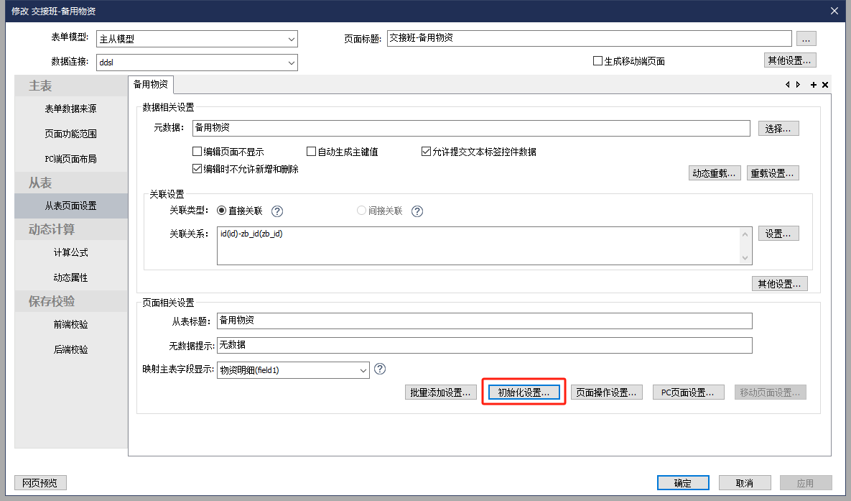Viewport: 851px width, 501px height.
Task: Click the X icon to remove the tab
Action: tap(825, 85)
